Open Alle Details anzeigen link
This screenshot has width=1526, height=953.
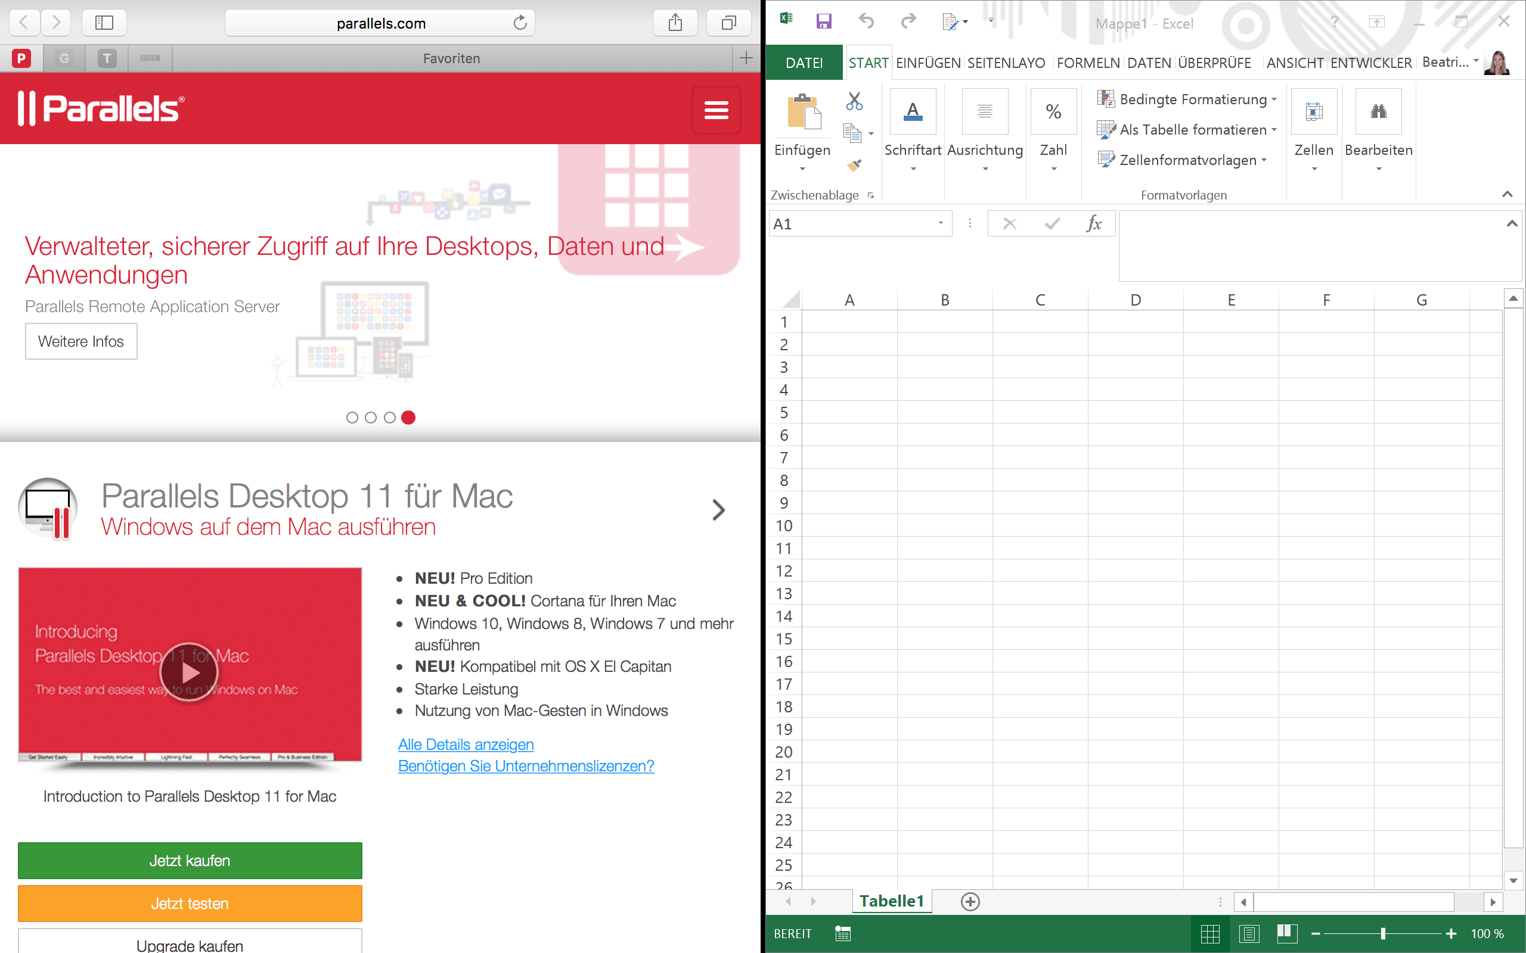466,745
